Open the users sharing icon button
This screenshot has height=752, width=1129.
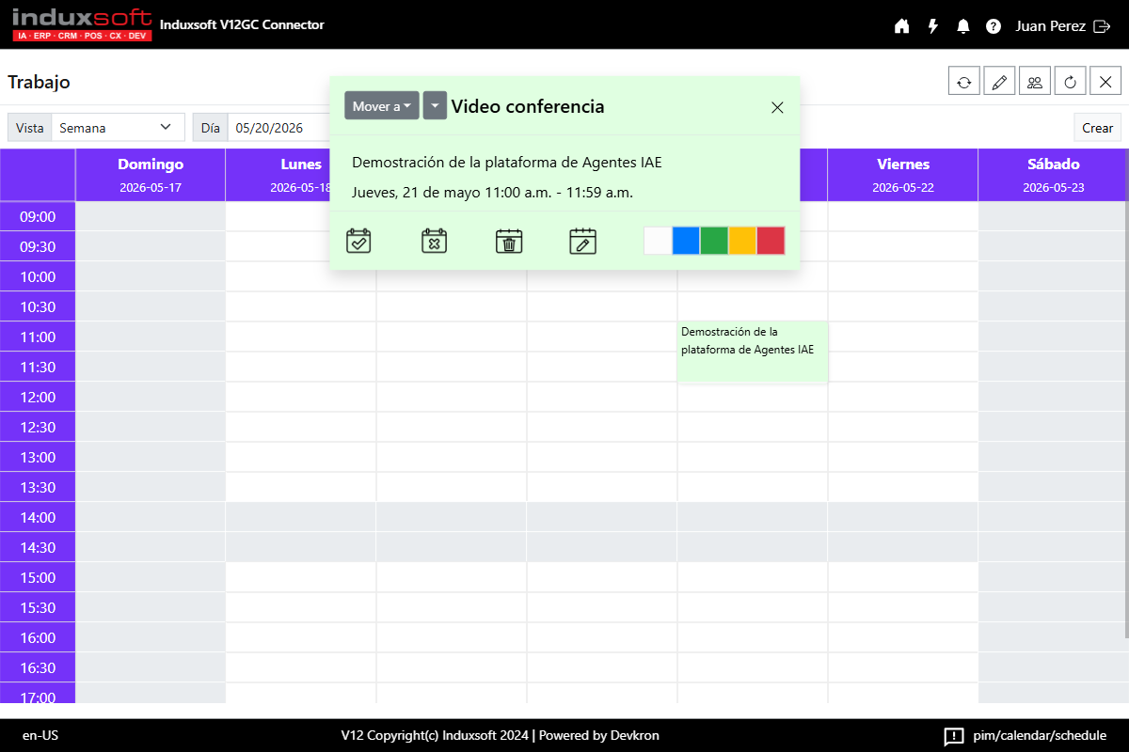[x=1035, y=82]
